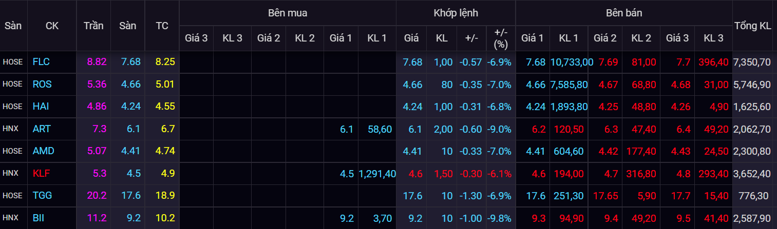Screen dimensions: 777x229
Task: Select the Bên bán header group
Action: pos(623,13)
